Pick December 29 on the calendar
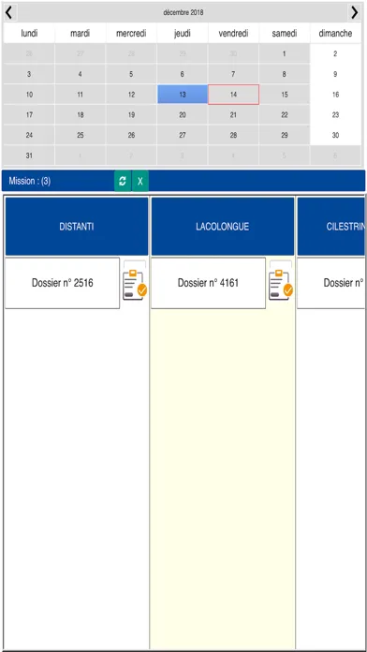This screenshot has width=367, height=652. 285,135
